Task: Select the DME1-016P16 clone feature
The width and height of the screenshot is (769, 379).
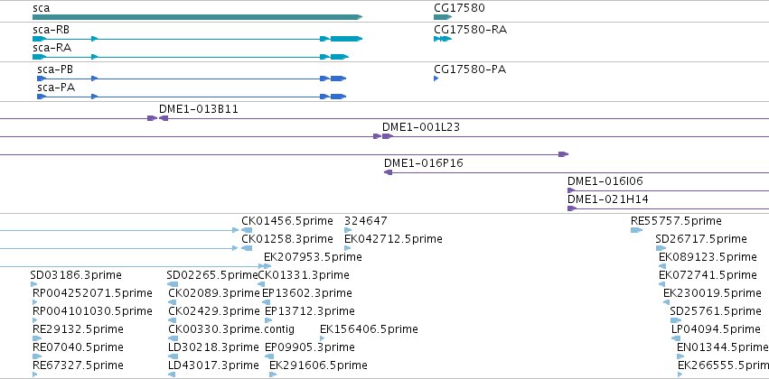Action: coord(388,172)
